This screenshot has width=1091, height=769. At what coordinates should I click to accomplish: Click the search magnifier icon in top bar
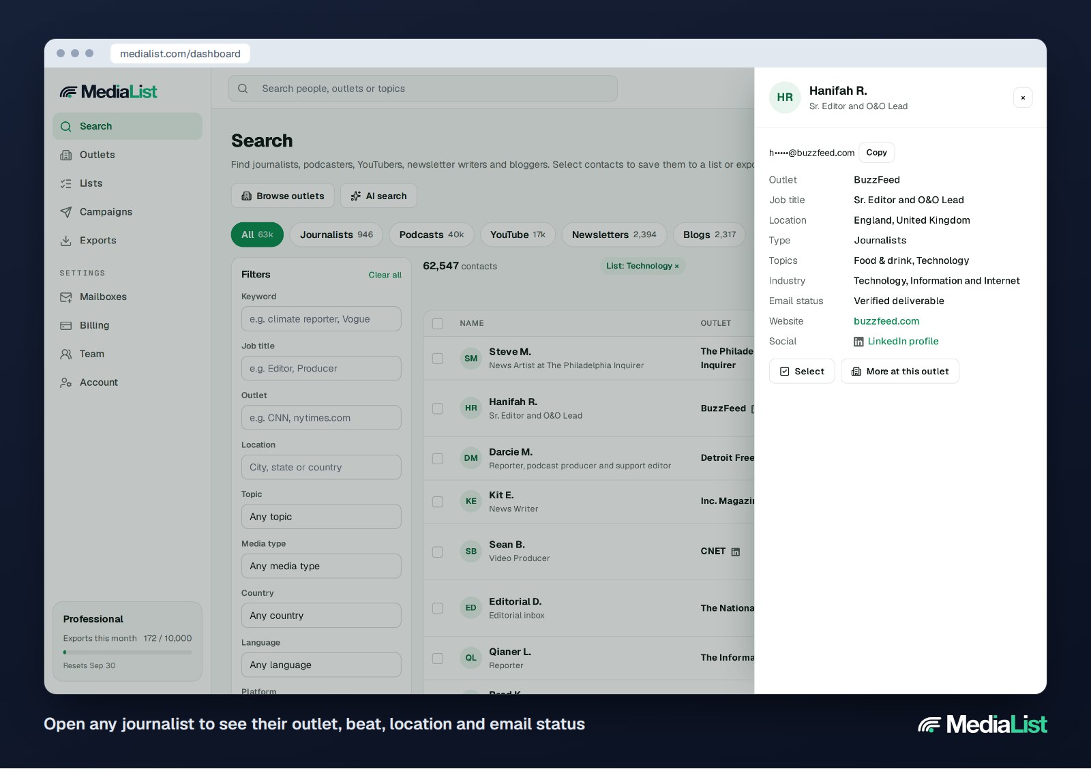pos(243,89)
